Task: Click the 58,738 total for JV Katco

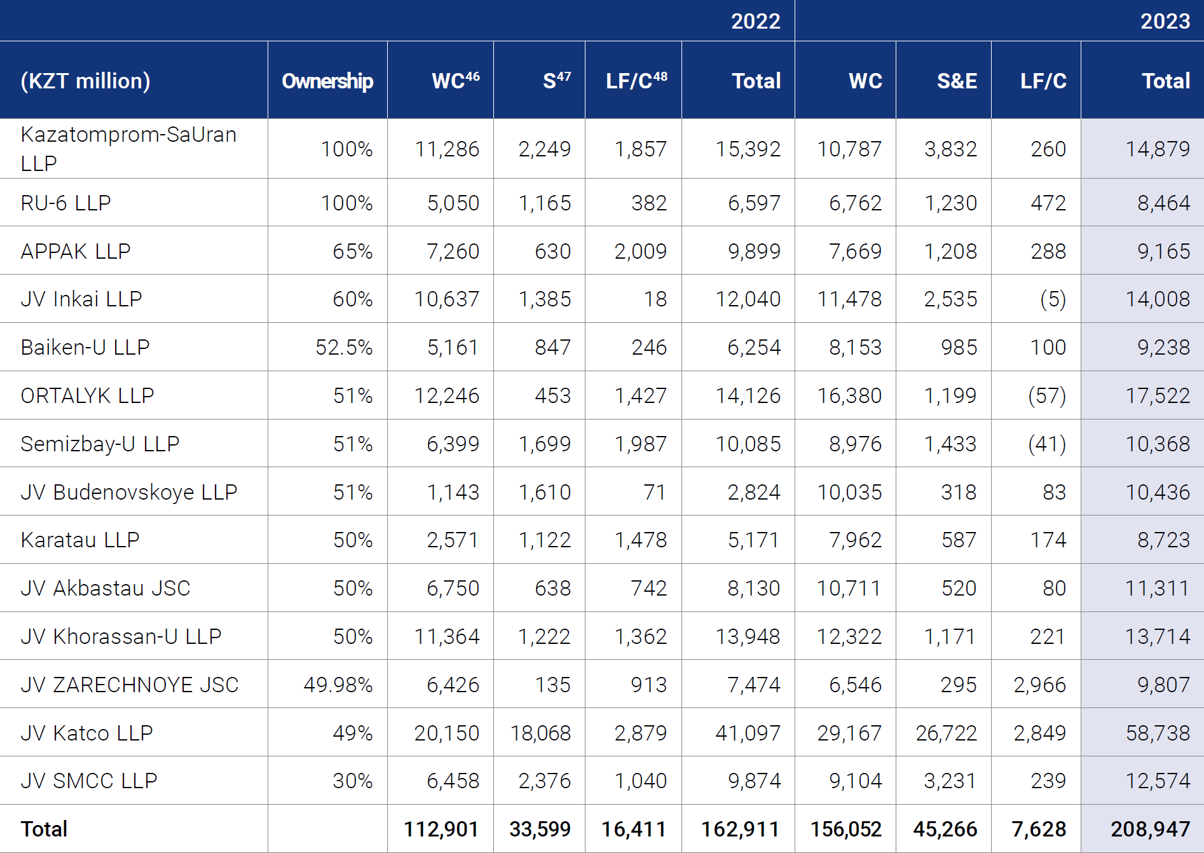Action: pos(1158,733)
